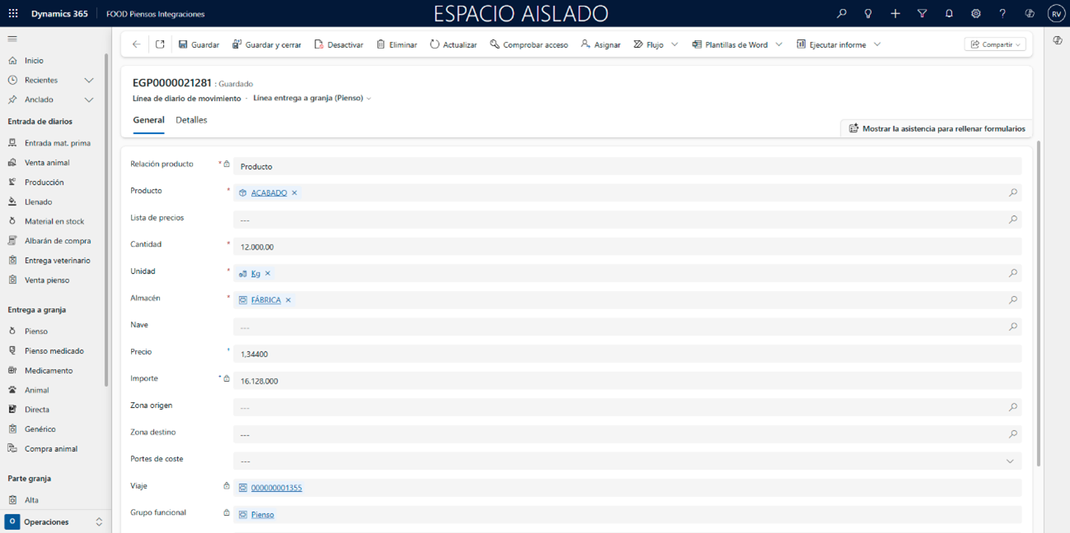The width and height of the screenshot is (1070, 533).
Task: Click the Guardar y cerrar button
Action: (266, 44)
